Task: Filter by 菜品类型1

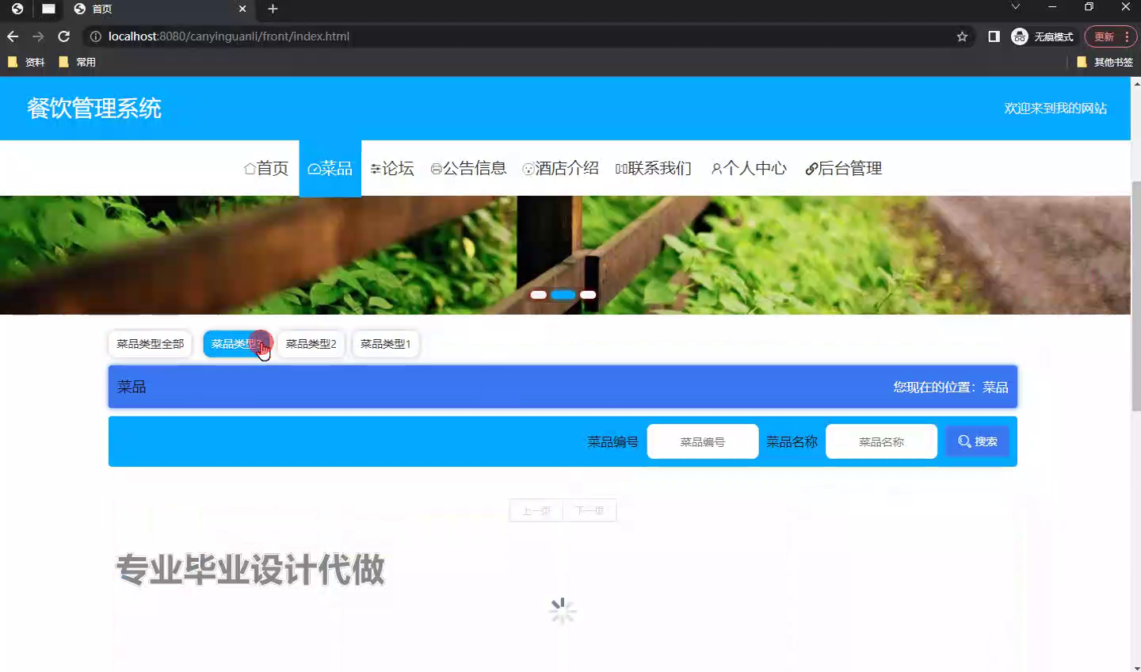Action: point(386,344)
